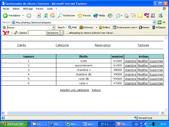Click the Média toolbar icon
Image resolution: width=169 pixels, height=127 pixels.
coord(99,16)
